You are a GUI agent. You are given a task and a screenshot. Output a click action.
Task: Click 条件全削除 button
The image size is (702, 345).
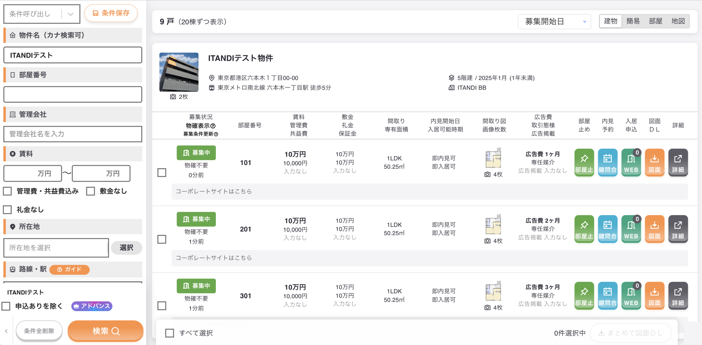pos(39,331)
